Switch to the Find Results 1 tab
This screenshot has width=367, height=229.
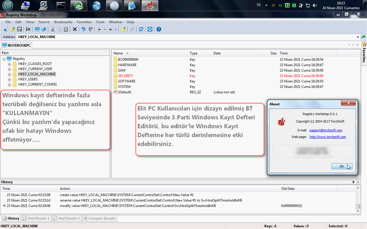[36, 218]
